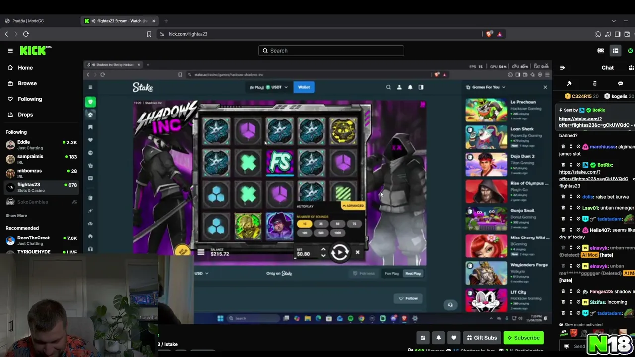Select 500 autoplay rounds
This screenshot has width=635, height=357.
click(x=321, y=233)
